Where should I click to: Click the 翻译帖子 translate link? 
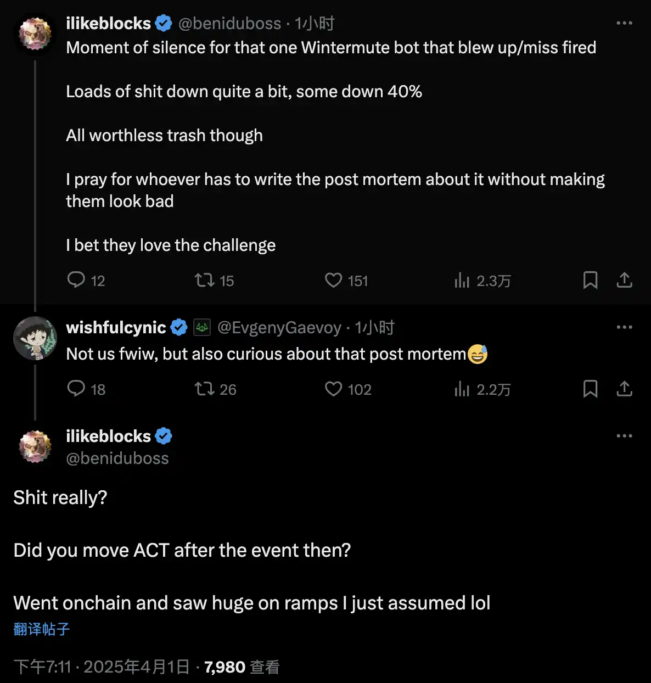coord(42,629)
